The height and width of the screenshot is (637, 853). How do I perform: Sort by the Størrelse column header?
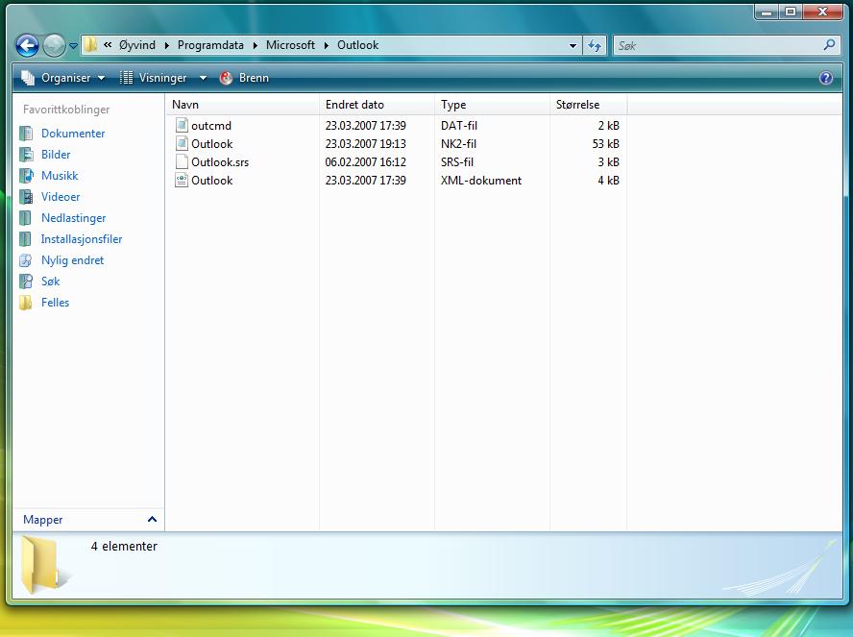588,105
